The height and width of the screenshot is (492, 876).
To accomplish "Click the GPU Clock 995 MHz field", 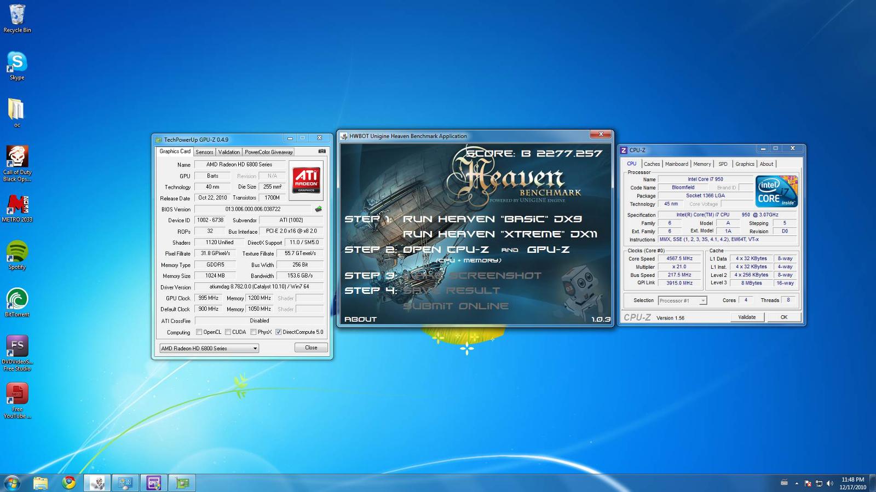I will tap(208, 298).
